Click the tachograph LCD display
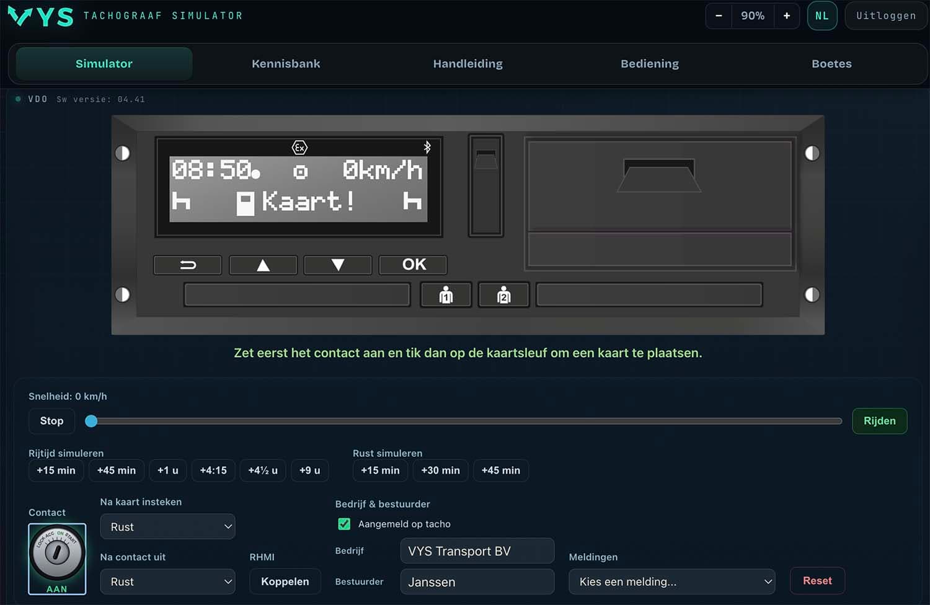The image size is (930, 605). pos(298,188)
